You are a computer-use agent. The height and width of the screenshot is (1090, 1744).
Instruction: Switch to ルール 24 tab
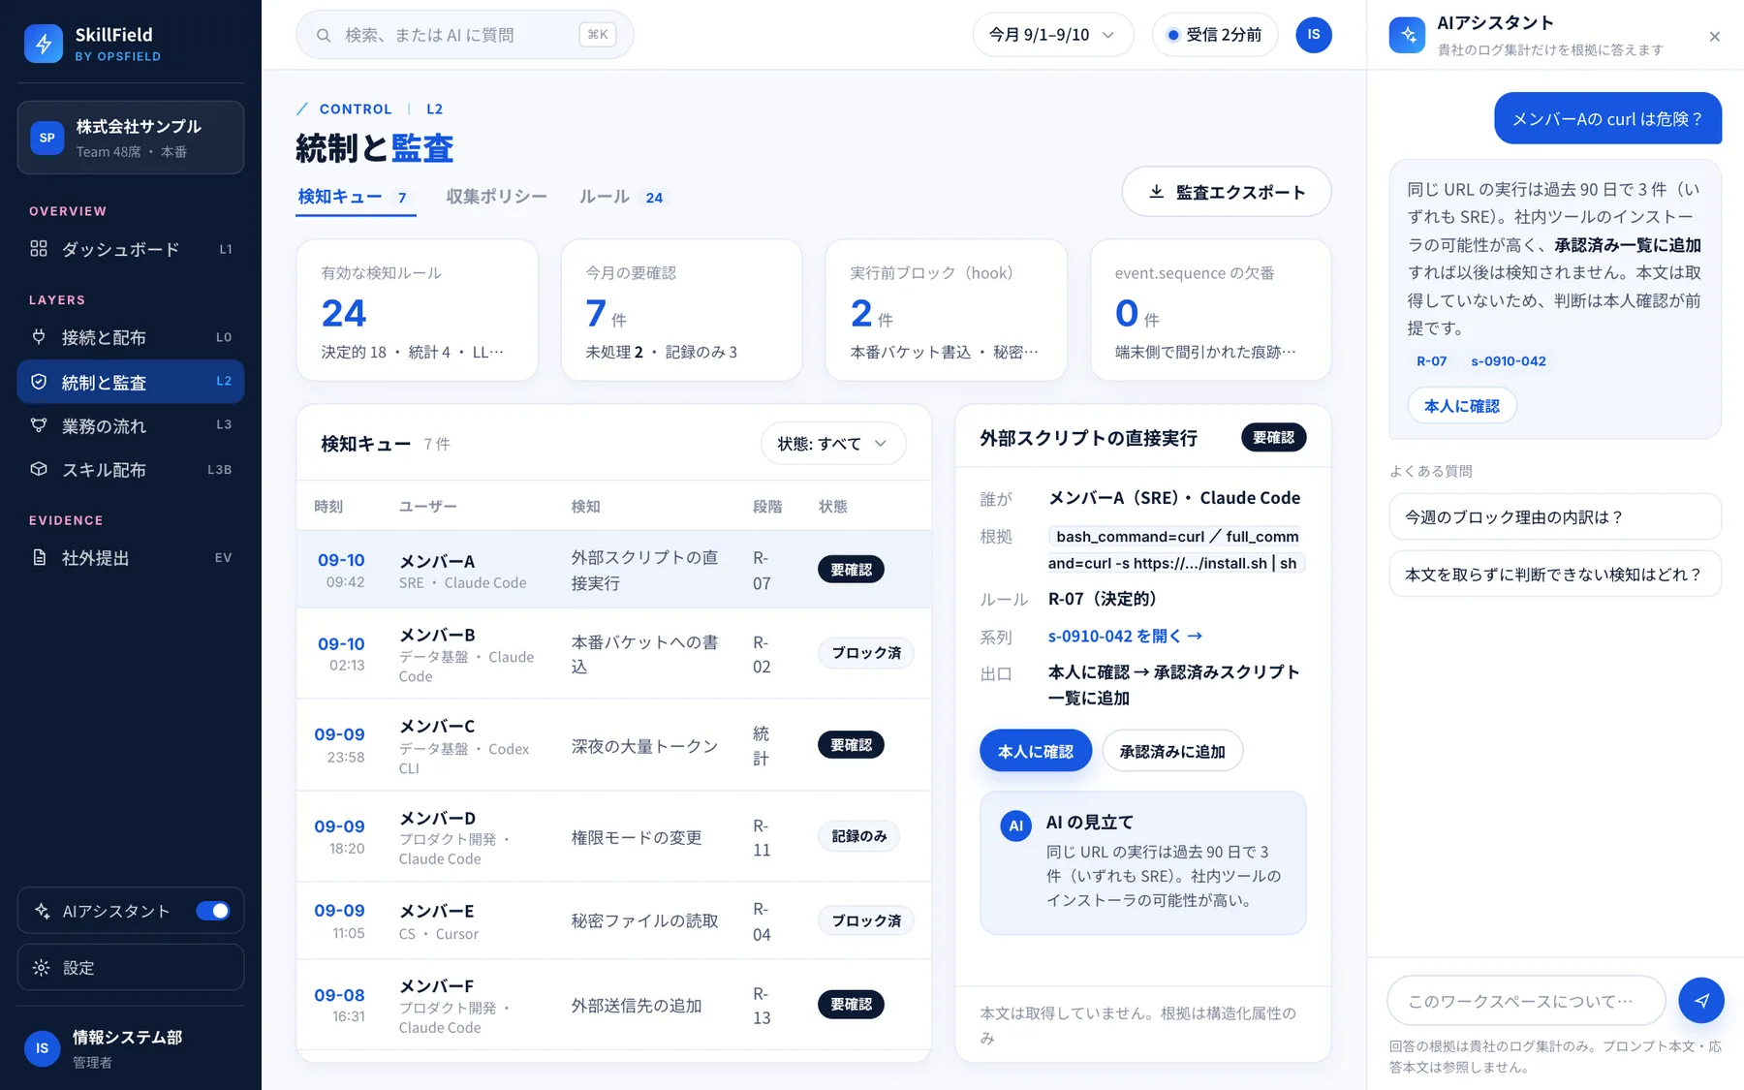click(622, 197)
